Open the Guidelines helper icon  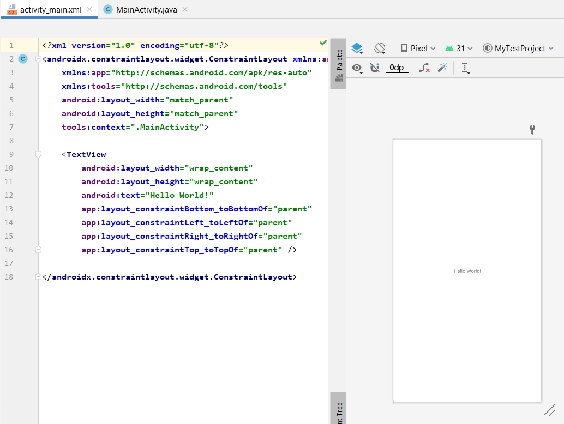[x=465, y=68]
